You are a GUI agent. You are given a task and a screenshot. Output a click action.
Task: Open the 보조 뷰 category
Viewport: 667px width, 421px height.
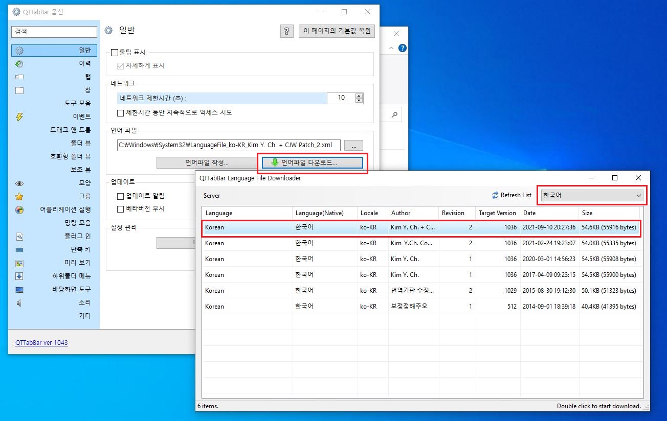[x=54, y=170]
